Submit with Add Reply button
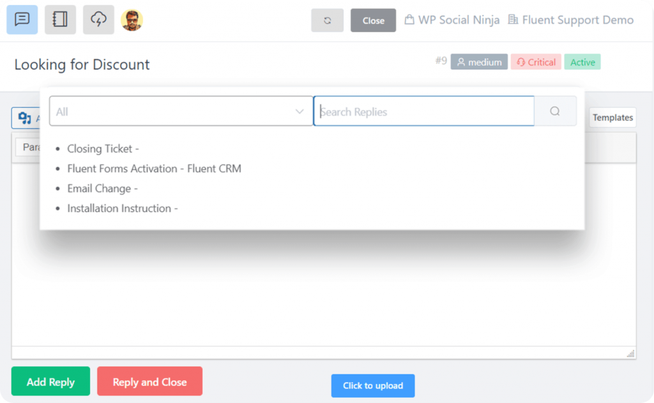Image resolution: width=654 pixels, height=403 pixels. [x=50, y=381]
